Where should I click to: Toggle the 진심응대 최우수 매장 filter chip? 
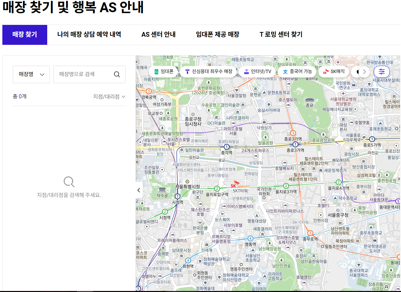[x=209, y=71]
